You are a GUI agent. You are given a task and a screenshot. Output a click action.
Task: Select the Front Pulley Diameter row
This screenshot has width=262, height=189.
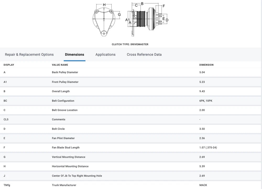65,82
